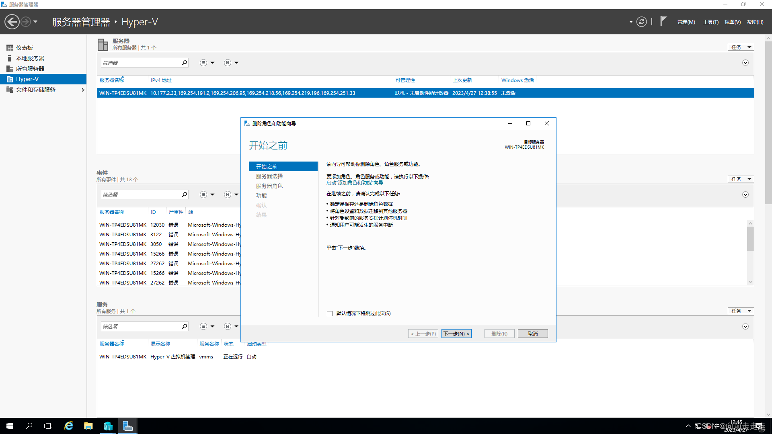Click Hyper-V icon in left sidebar
The image size is (772, 434).
10,79
